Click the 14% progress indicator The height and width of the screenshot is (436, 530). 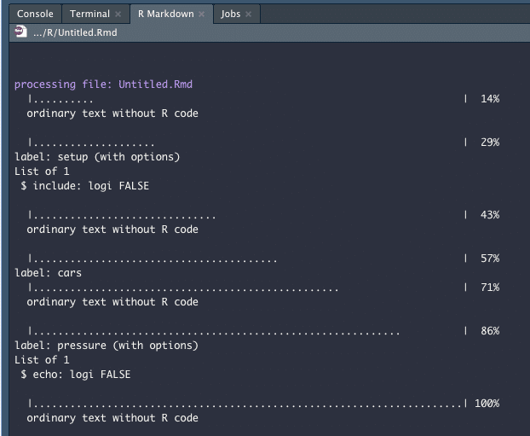click(x=489, y=99)
